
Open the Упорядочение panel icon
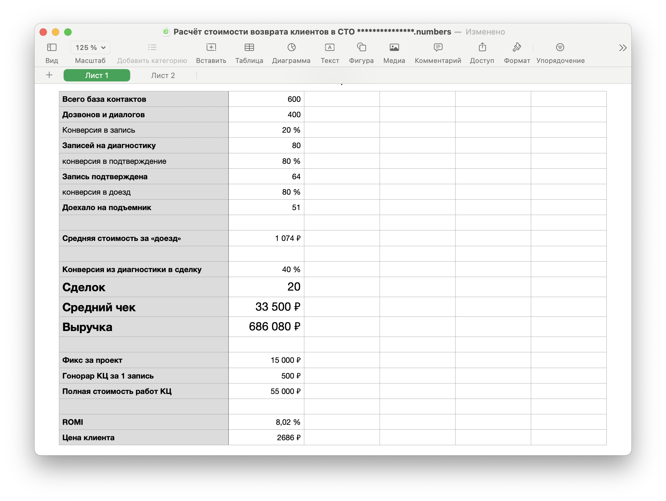pyautogui.click(x=560, y=47)
